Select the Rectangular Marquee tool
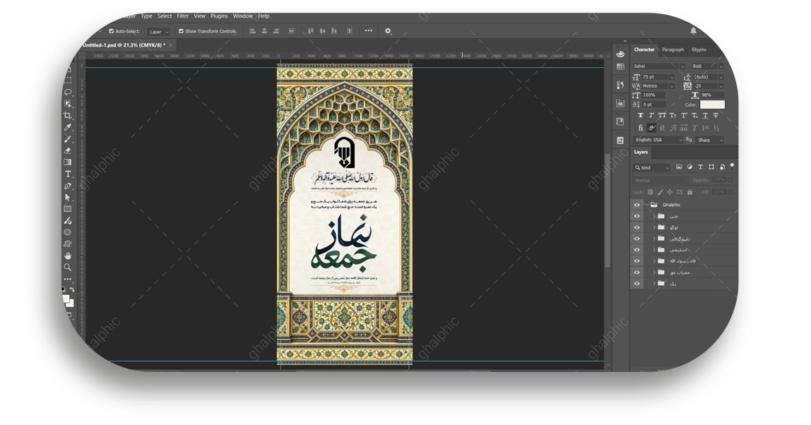This screenshot has height=425, width=811. click(x=68, y=80)
